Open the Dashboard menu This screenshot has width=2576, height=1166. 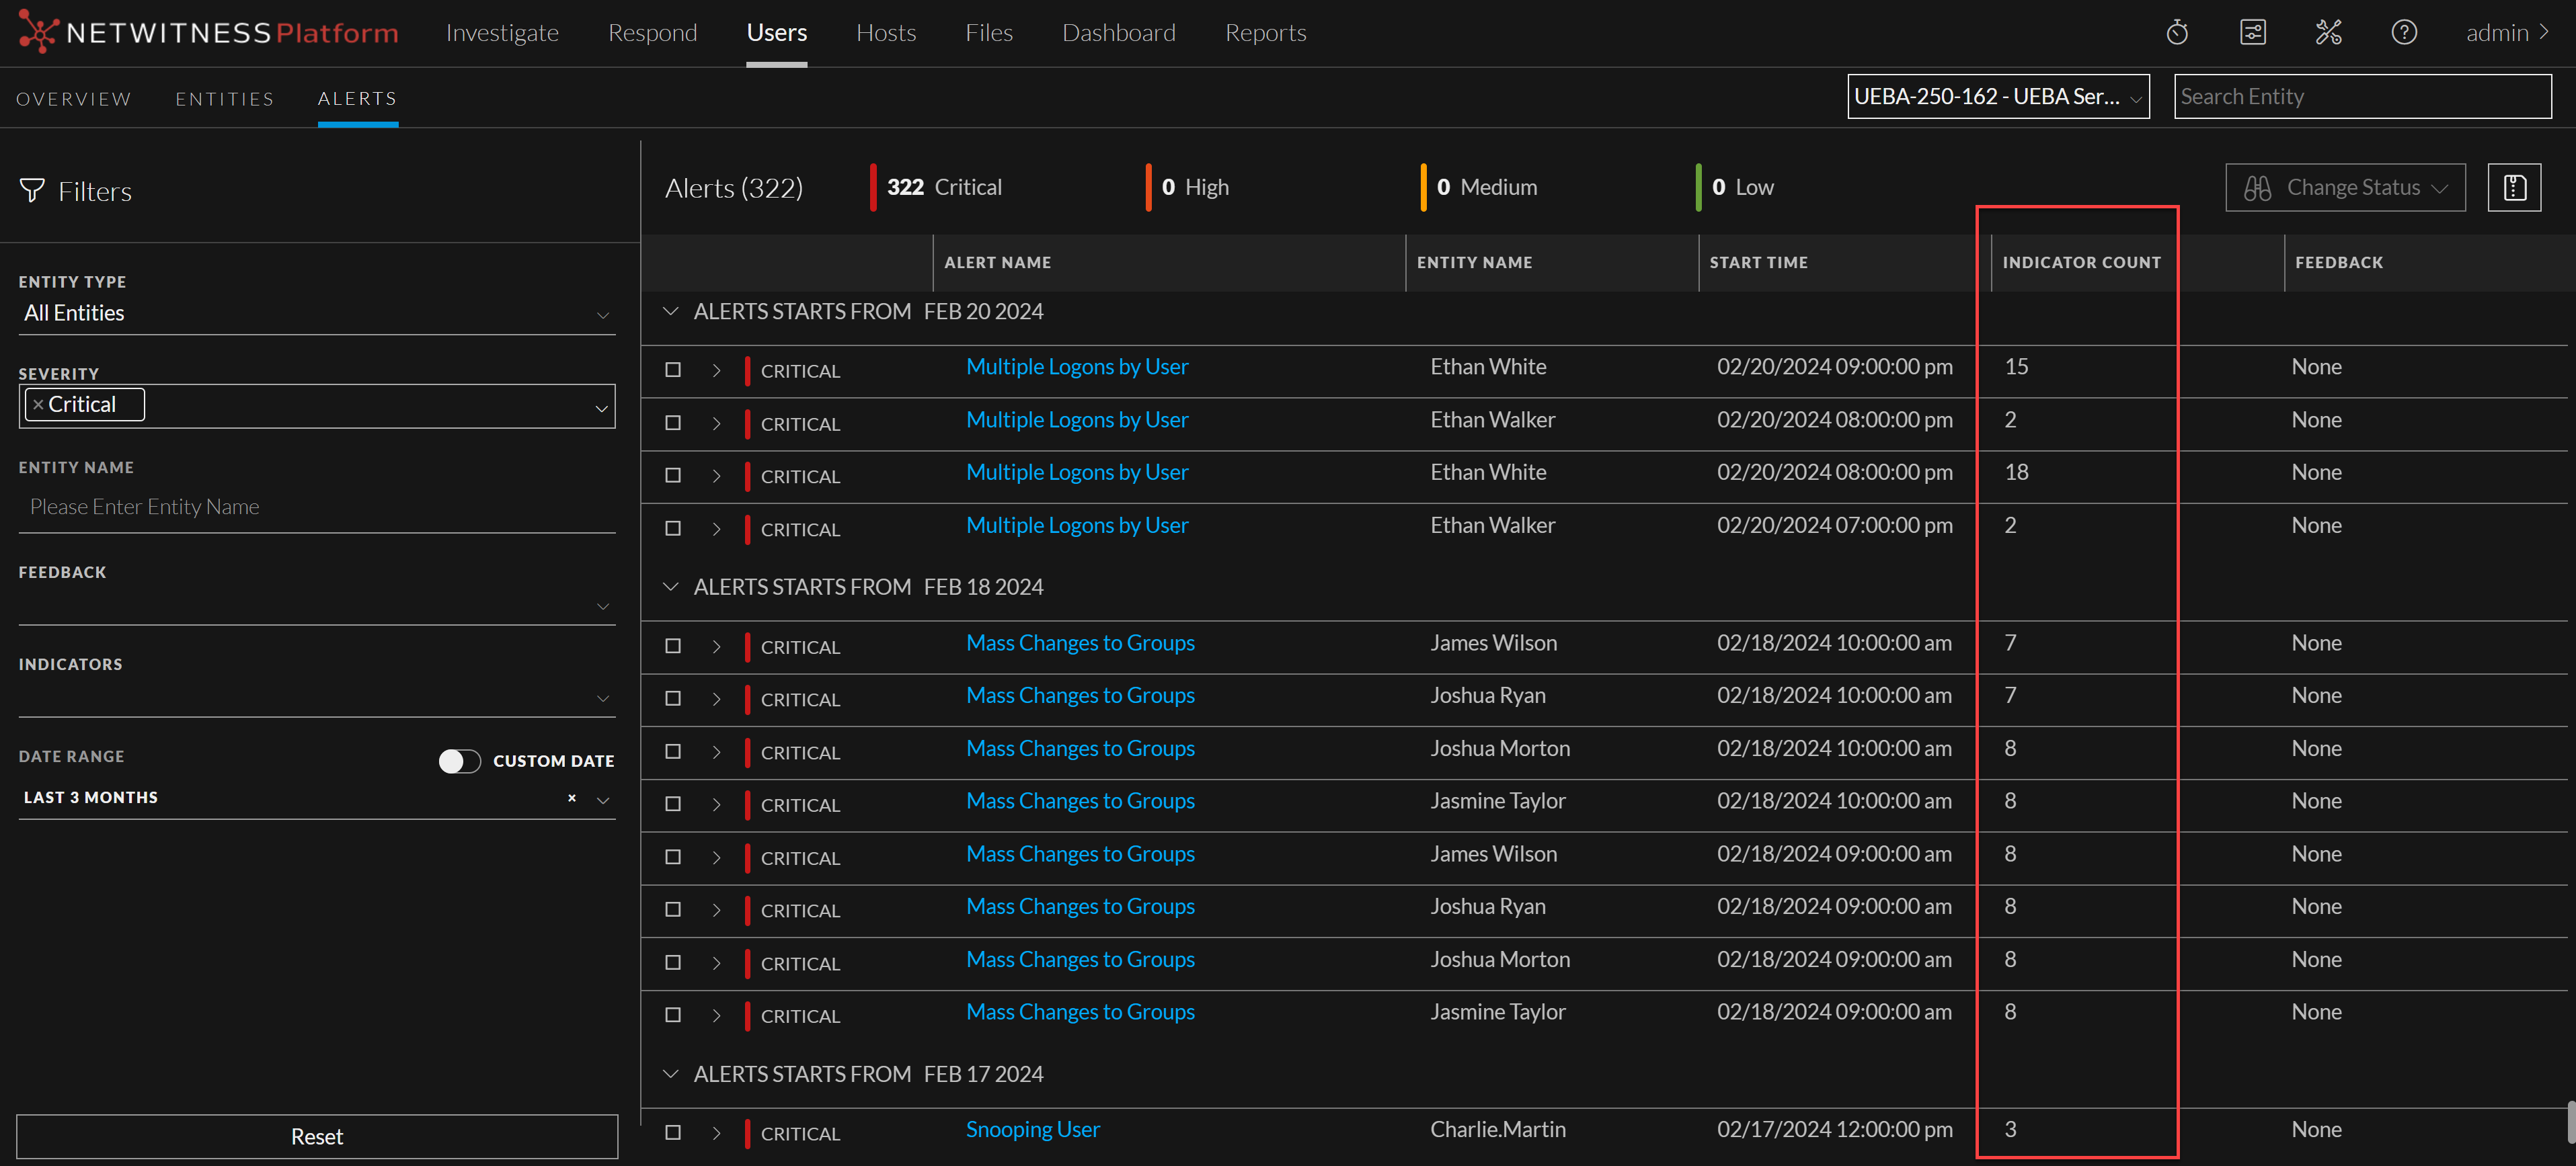pyautogui.click(x=1119, y=33)
